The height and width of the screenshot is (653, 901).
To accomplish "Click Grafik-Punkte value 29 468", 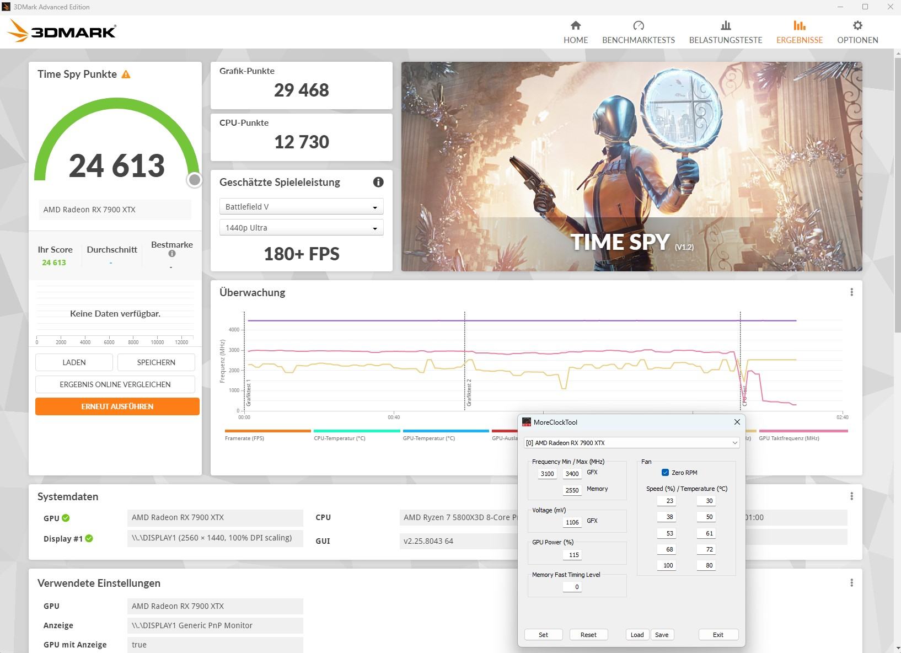I will coord(302,90).
